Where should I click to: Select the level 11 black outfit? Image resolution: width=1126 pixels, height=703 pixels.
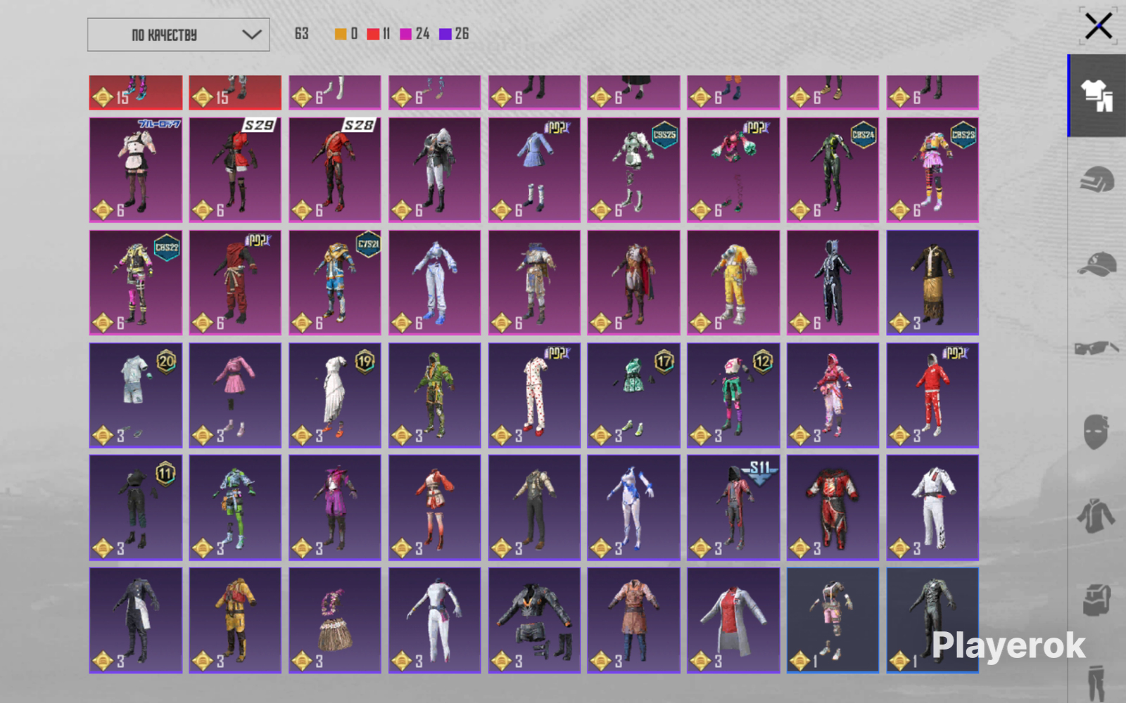click(x=136, y=508)
